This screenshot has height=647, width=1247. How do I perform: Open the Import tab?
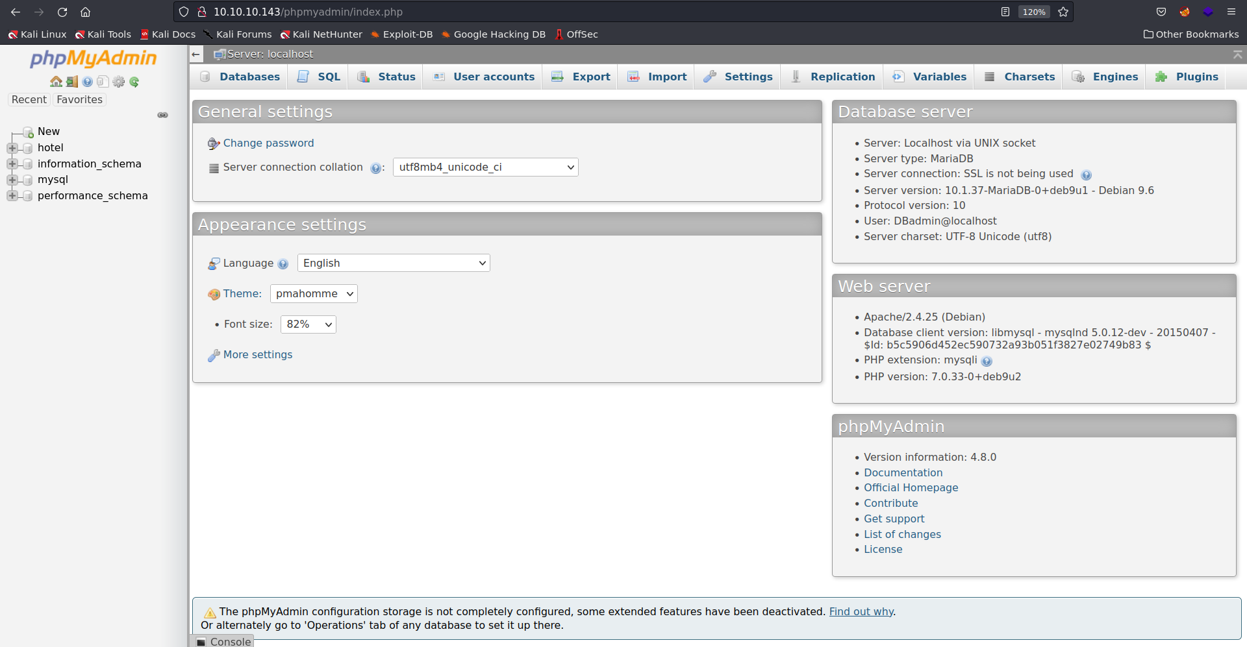(657, 77)
